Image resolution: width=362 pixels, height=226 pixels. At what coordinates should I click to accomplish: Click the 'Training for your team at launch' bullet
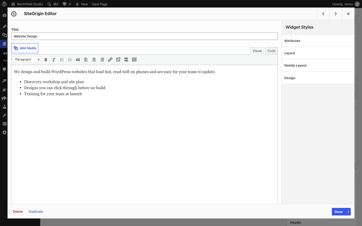pos(53,94)
